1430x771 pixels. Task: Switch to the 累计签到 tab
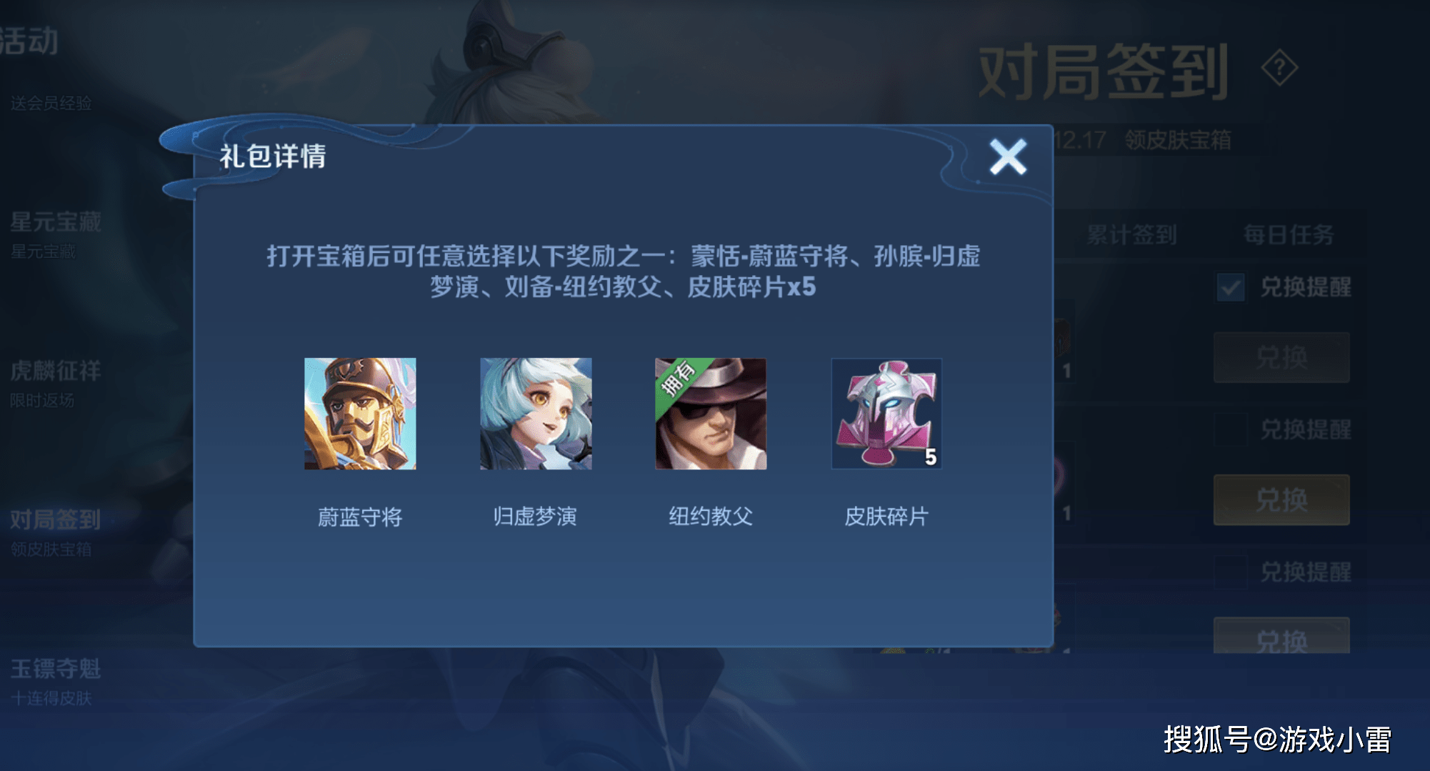pyautogui.click(x=1131, y=234)
